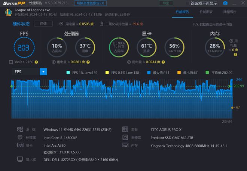247x171 pixels.
Task: Click the 详情 details button
Action: [x=43, y=24]
